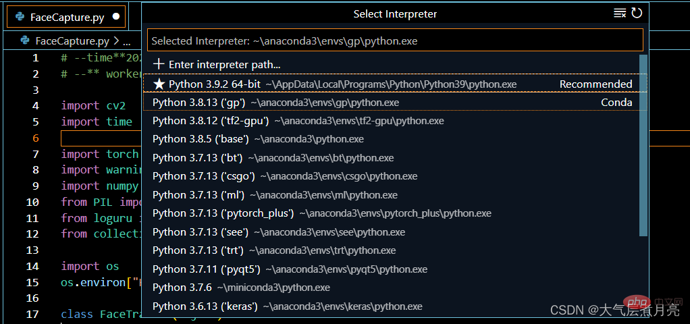
Task: Focus the Selected Interpreter search field
Action: [x=394, y=40]
